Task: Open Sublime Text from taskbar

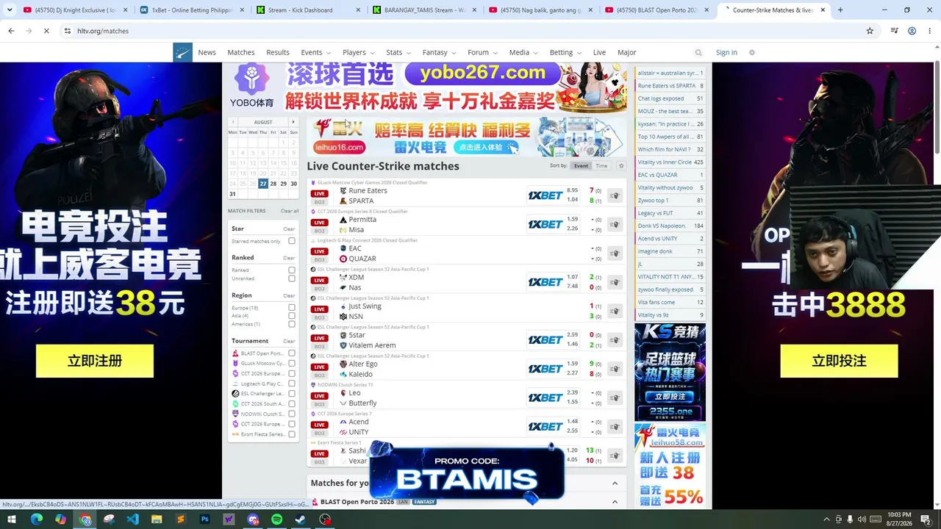Action: [x=181, y=519]
